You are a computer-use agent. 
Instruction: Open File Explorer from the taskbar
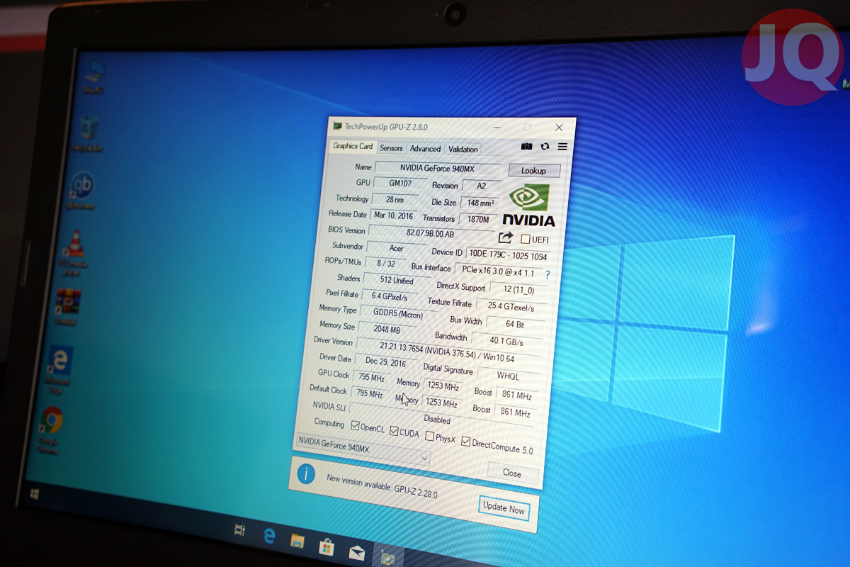[297, 541]
